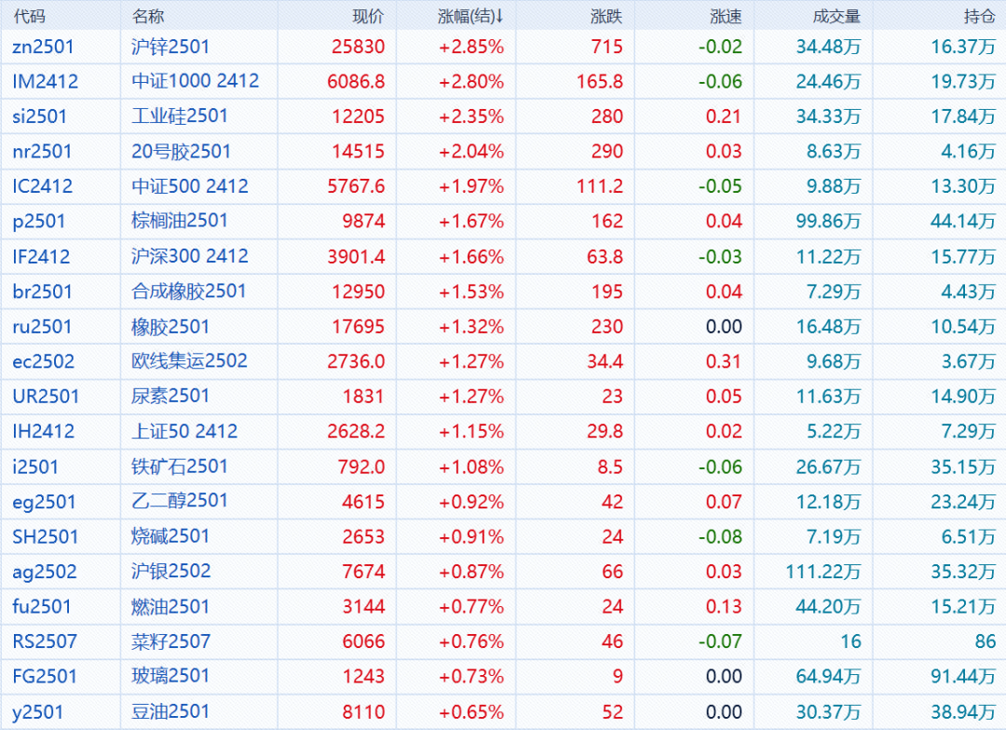Click contract code nr2501
This screenshot has width=1006, height=730.
click(x=42, y=152)
